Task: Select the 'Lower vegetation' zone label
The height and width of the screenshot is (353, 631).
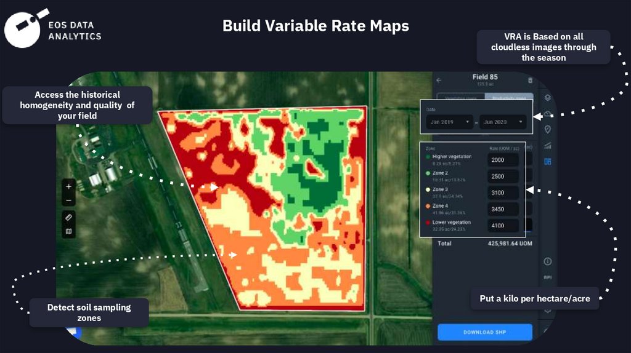Action: coord(452,223)
